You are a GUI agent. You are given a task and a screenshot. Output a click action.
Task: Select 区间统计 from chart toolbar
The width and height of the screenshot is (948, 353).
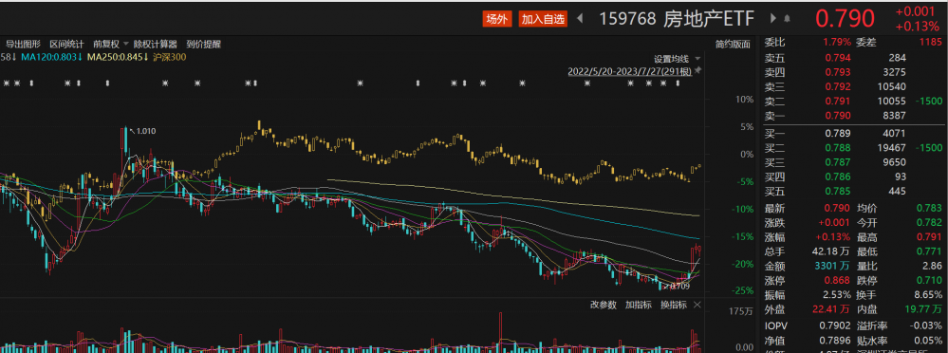(x=66, y=44)
